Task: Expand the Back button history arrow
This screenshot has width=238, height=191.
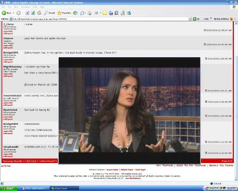Action: pyautogui.click(x=13, y=13)
